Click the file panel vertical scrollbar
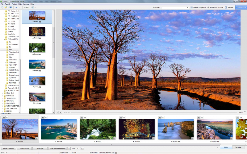 53,43
